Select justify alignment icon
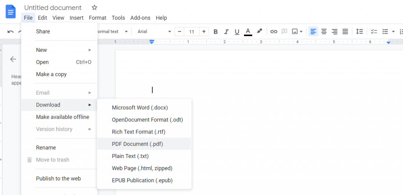Viewport: 403px width, 195px height. (x=345, y=31)
